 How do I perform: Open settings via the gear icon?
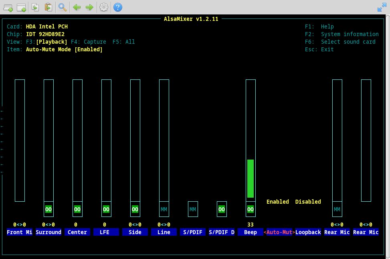104,7
